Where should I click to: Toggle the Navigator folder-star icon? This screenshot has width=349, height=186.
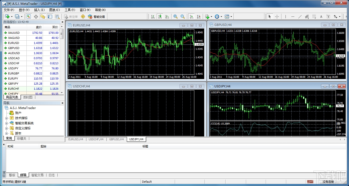(x=43, y=17)
